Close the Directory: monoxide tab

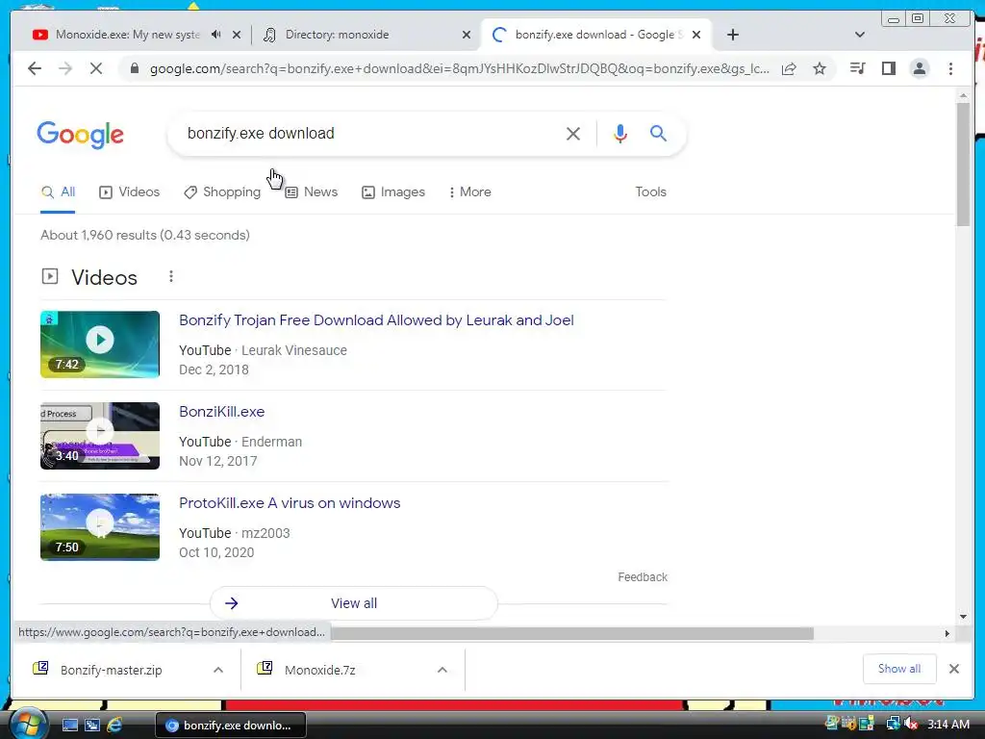pos(467,35)
